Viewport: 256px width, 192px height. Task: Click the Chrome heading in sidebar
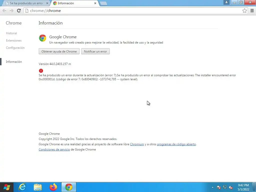coord(13,23)
